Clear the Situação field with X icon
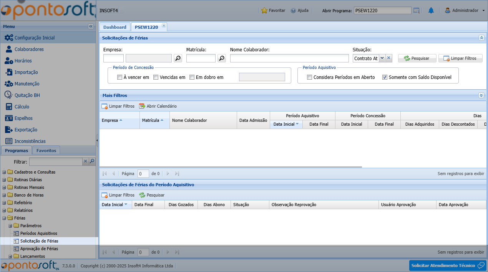 click(x=388, y=58)
